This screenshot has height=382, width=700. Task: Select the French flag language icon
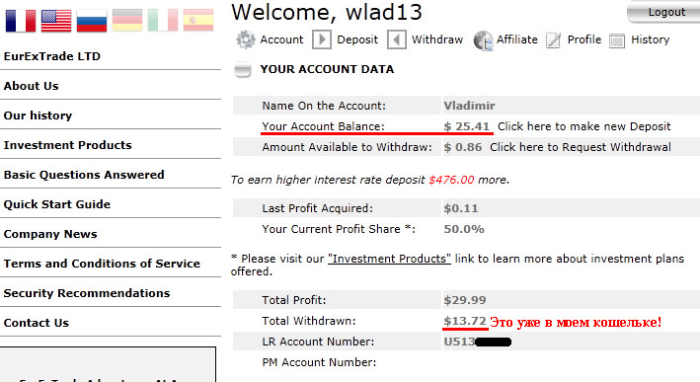click(x=21, y=20)
